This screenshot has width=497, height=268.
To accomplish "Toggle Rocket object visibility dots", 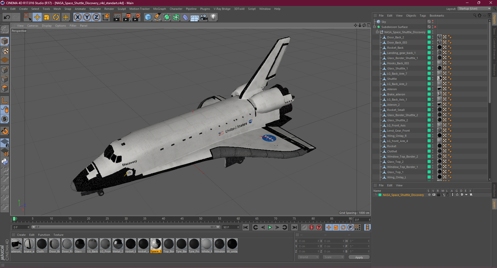I will 433,146.
